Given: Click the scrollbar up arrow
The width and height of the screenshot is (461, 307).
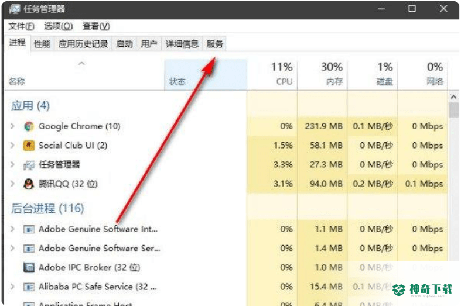Looking at the screenshot, I should tap(453, 97).
